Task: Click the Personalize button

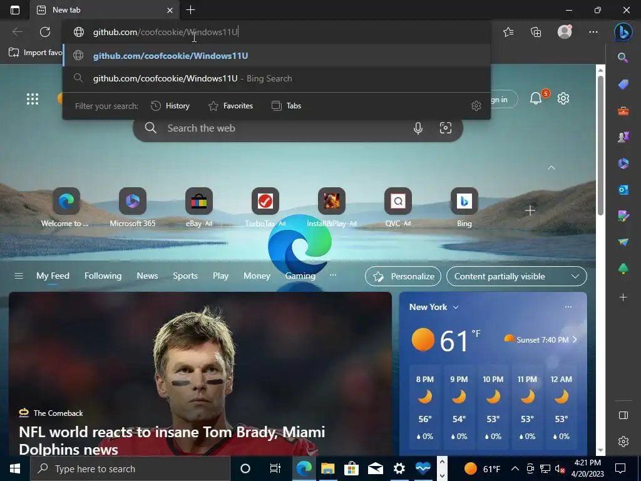Action: click(x=403, y=276)
